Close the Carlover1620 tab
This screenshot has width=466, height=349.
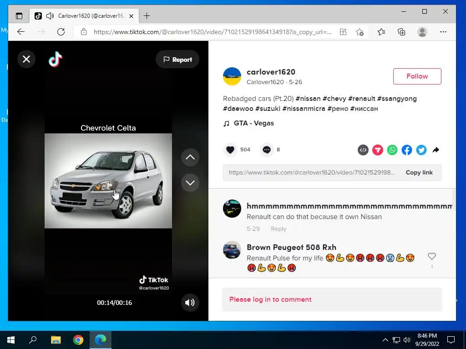point(132,16)
